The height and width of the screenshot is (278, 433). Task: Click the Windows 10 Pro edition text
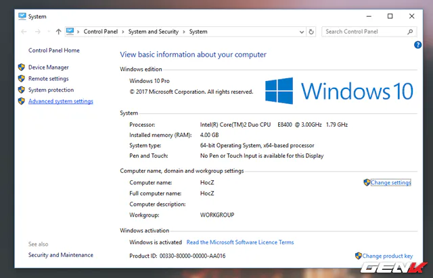(x=150, y=81)
